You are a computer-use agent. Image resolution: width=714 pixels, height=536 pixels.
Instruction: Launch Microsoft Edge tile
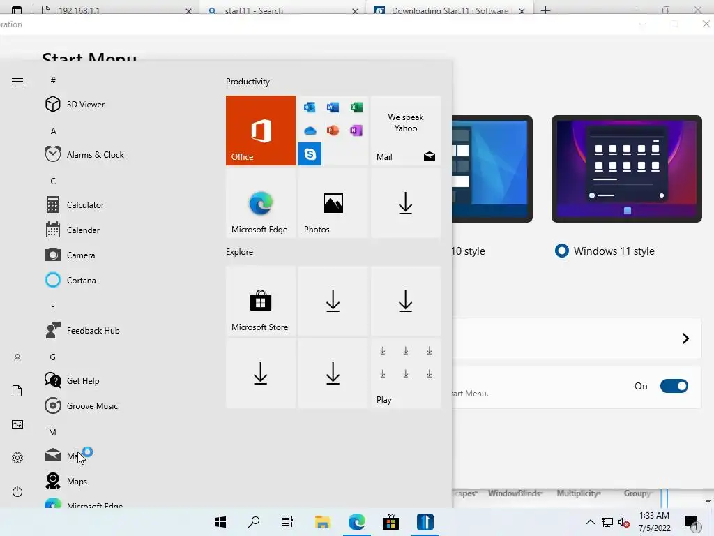pyautogui.click(x=261, y=203)
